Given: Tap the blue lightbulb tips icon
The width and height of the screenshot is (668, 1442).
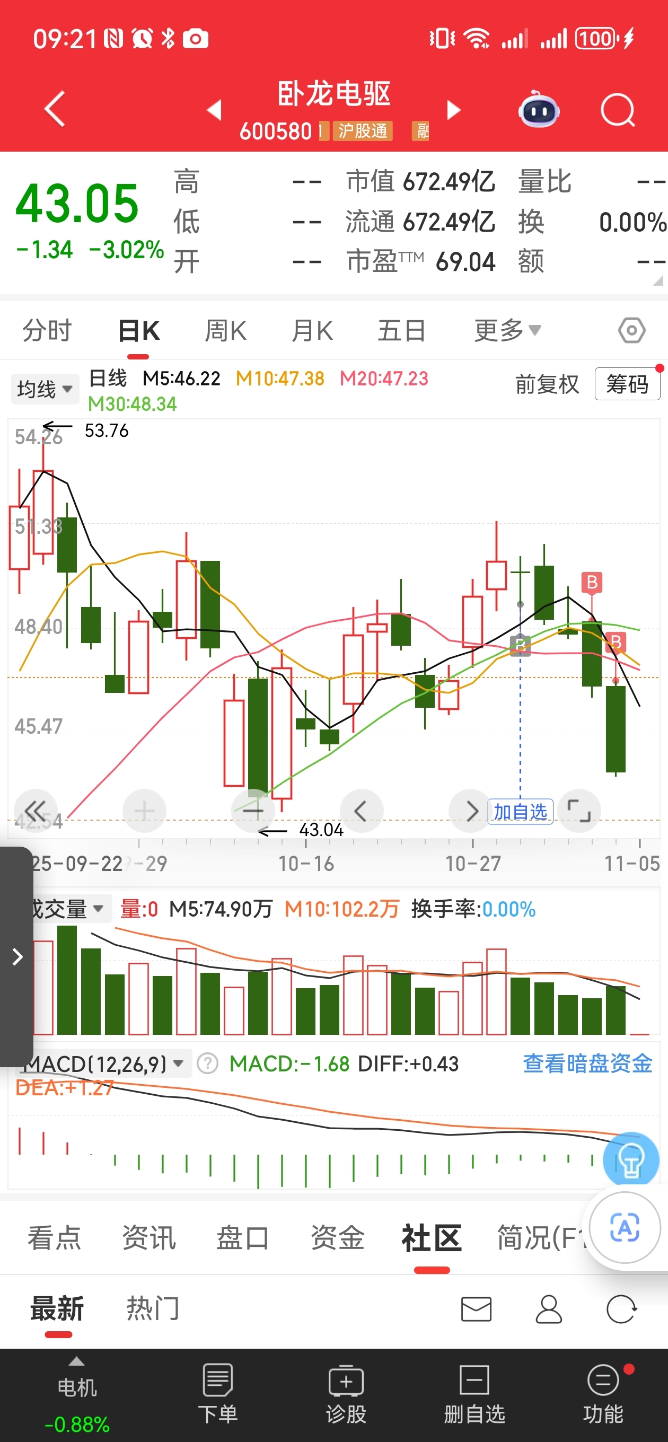Looking at the screenshot, I should 630,1159.
